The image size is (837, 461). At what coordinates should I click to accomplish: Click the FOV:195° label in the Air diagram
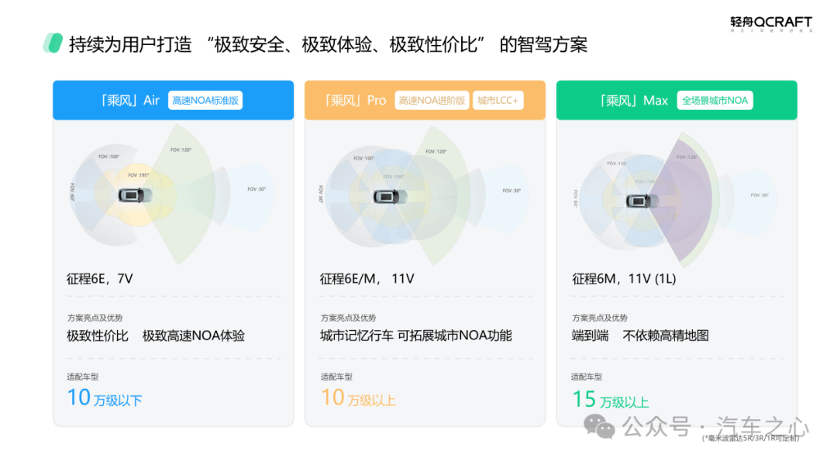138,175
